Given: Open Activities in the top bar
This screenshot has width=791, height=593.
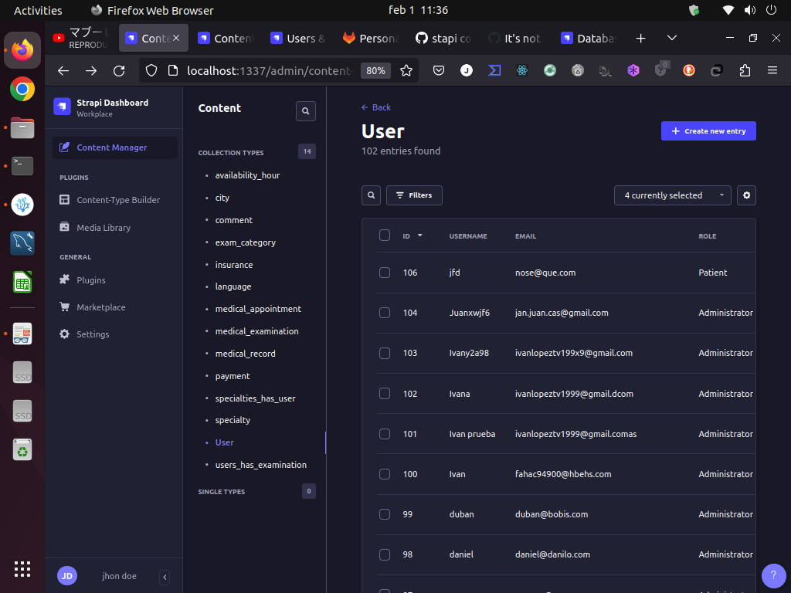Looking at the screenshot, I should click(x=37, y=10).
